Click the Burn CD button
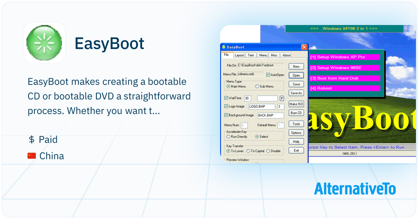This screenshot has width=418, height=219. tap(296, 113)
